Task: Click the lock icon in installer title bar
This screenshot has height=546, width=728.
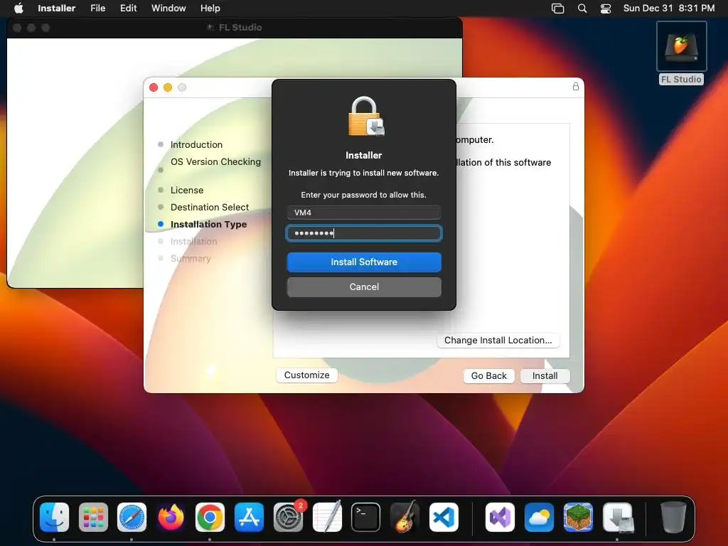Action: tap(576, 86)
